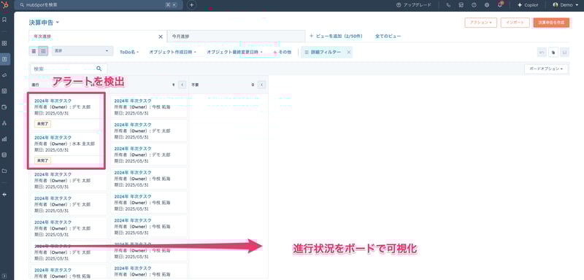This screenshot has width=584, height=280.
Task: Open the 決算申告 object title dropdown
Action: 44,23
